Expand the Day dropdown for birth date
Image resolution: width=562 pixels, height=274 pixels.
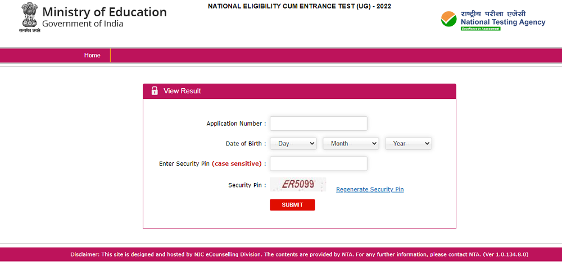tap(293, 144)
